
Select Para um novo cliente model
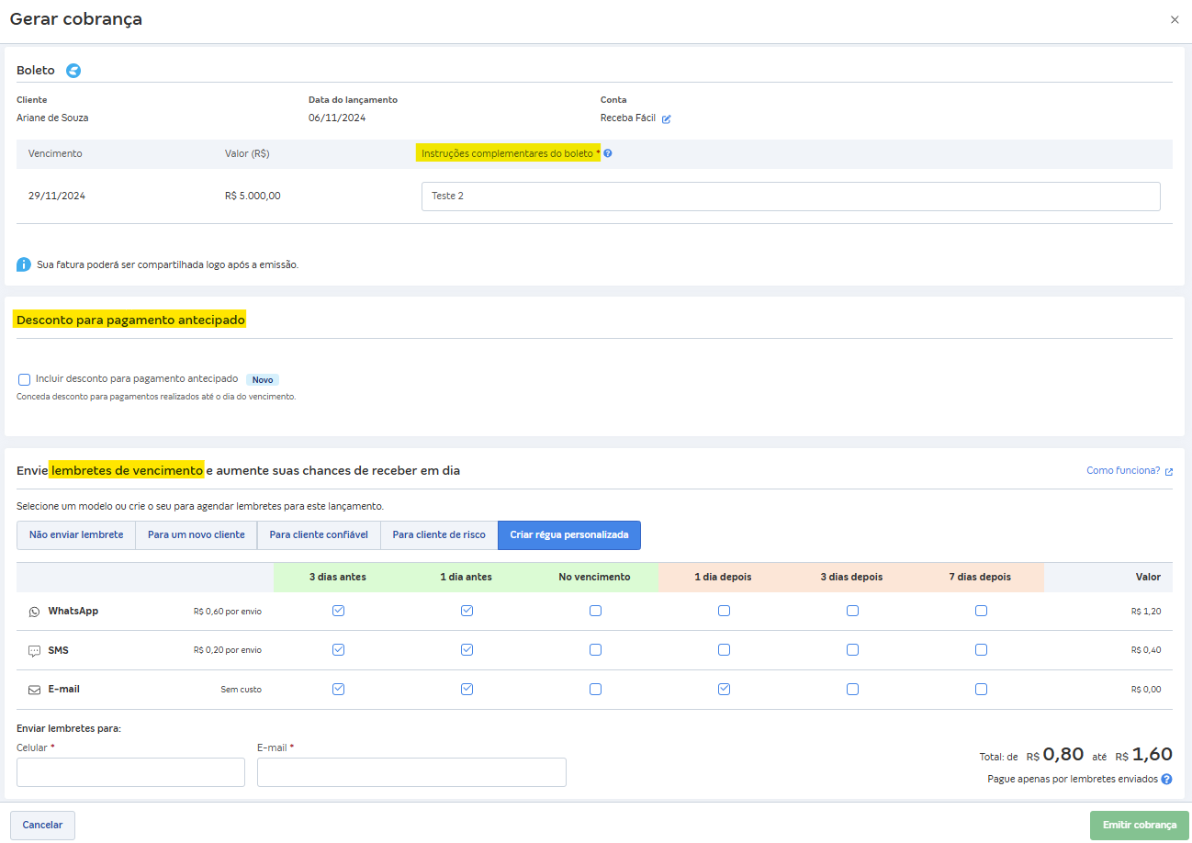point(197,535)
